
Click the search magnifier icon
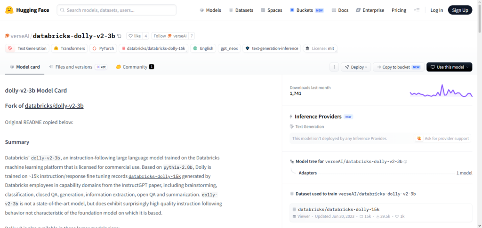63,10
